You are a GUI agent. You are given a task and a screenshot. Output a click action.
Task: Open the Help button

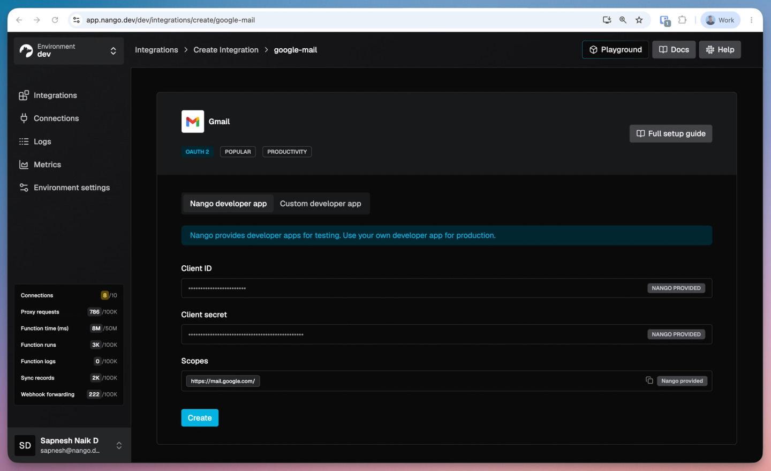point(720,49)
